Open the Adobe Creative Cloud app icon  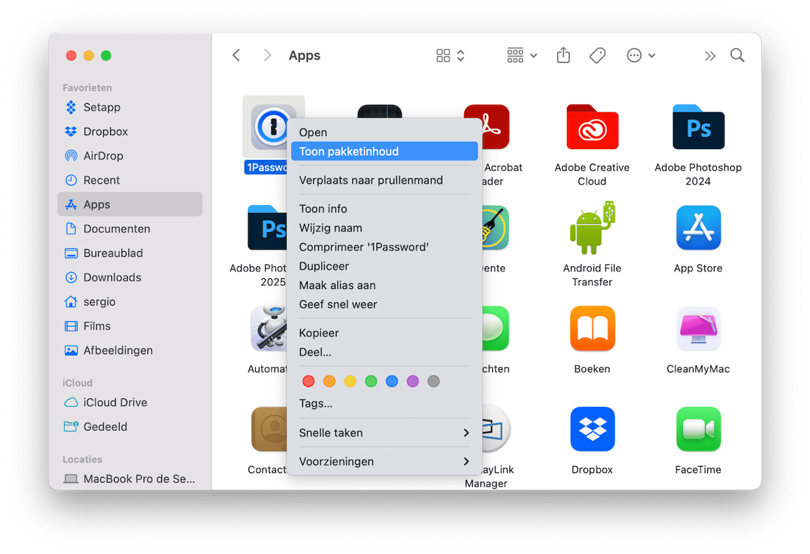[592, 127]
